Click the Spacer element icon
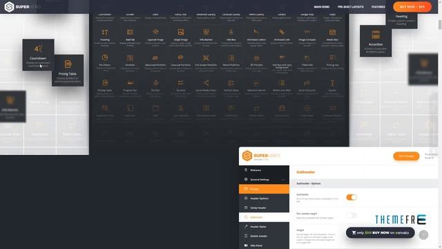 [332, 83]
